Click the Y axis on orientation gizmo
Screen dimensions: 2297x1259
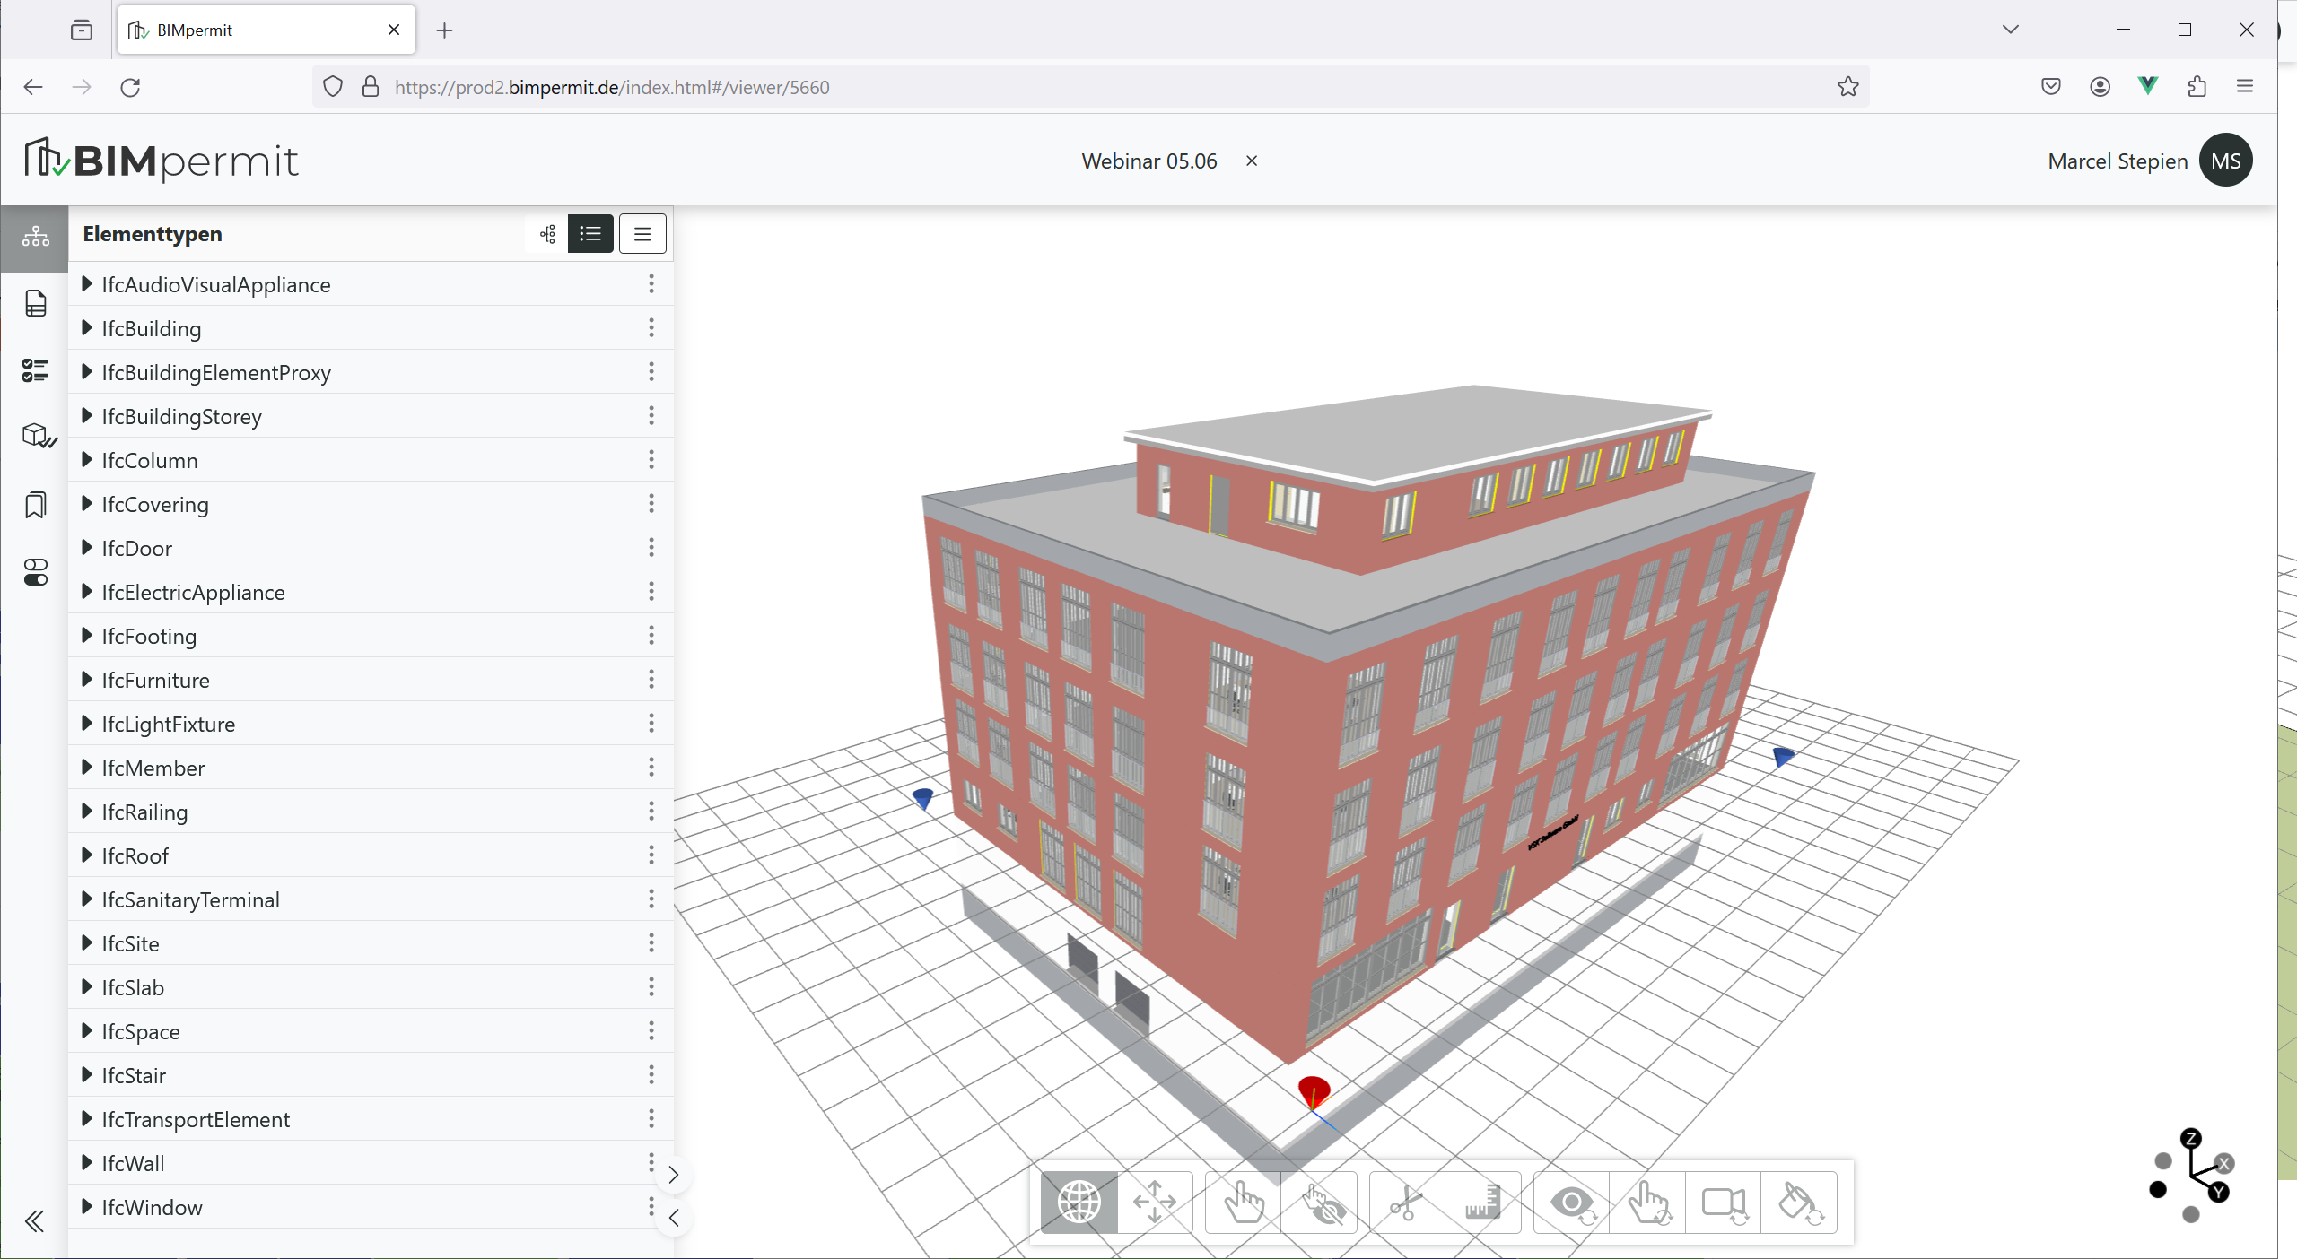coord(2219,1193)
